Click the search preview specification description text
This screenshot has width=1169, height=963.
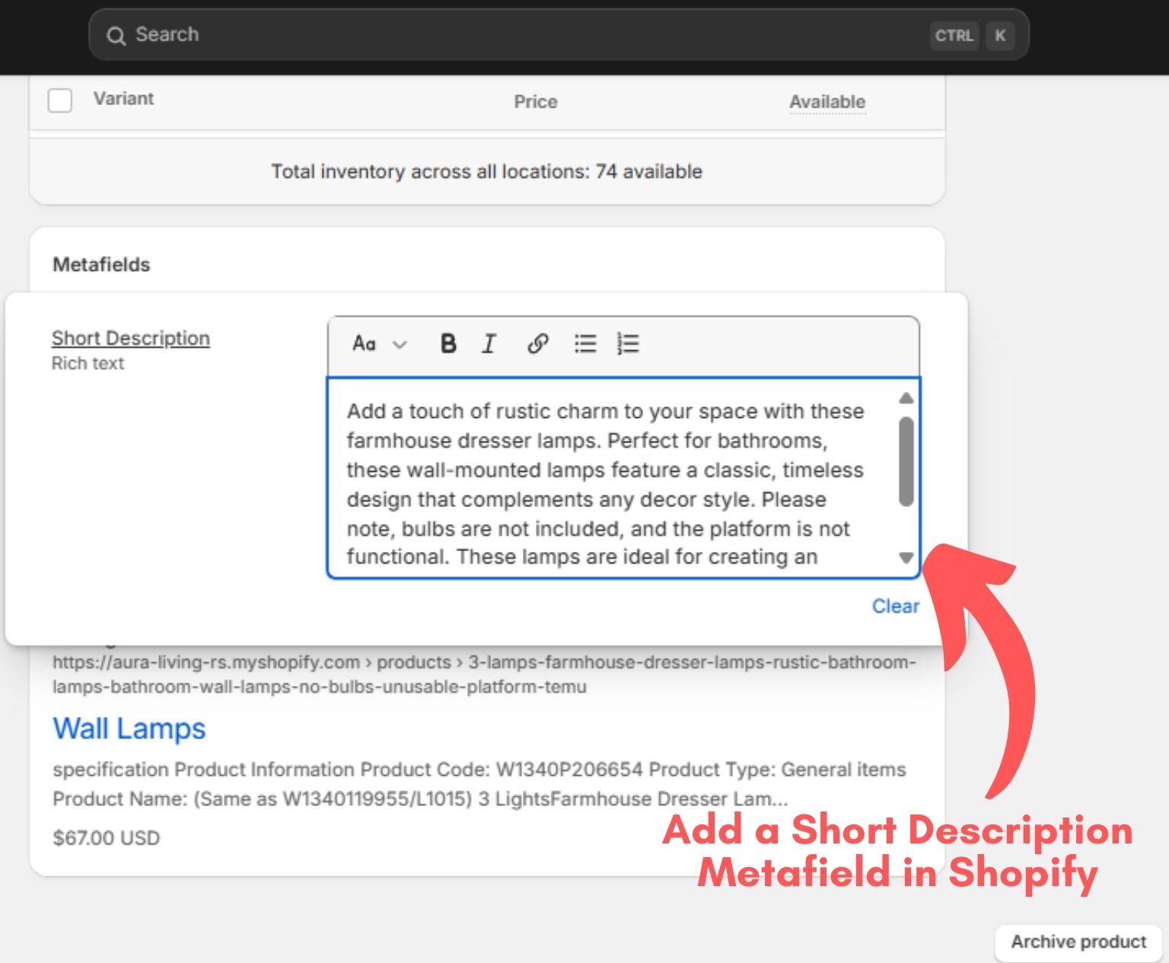pos(479,784)
